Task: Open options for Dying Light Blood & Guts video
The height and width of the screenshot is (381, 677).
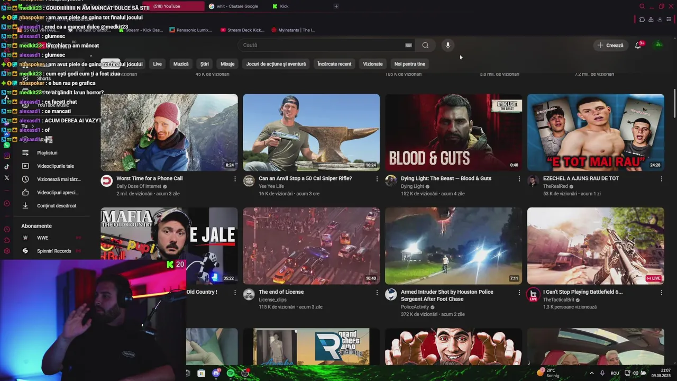Action: click(x=519, y=179)
